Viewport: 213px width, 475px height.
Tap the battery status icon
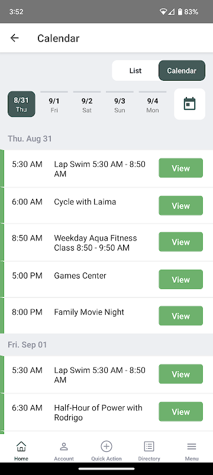pyautogui.click(x=180, y=12)
